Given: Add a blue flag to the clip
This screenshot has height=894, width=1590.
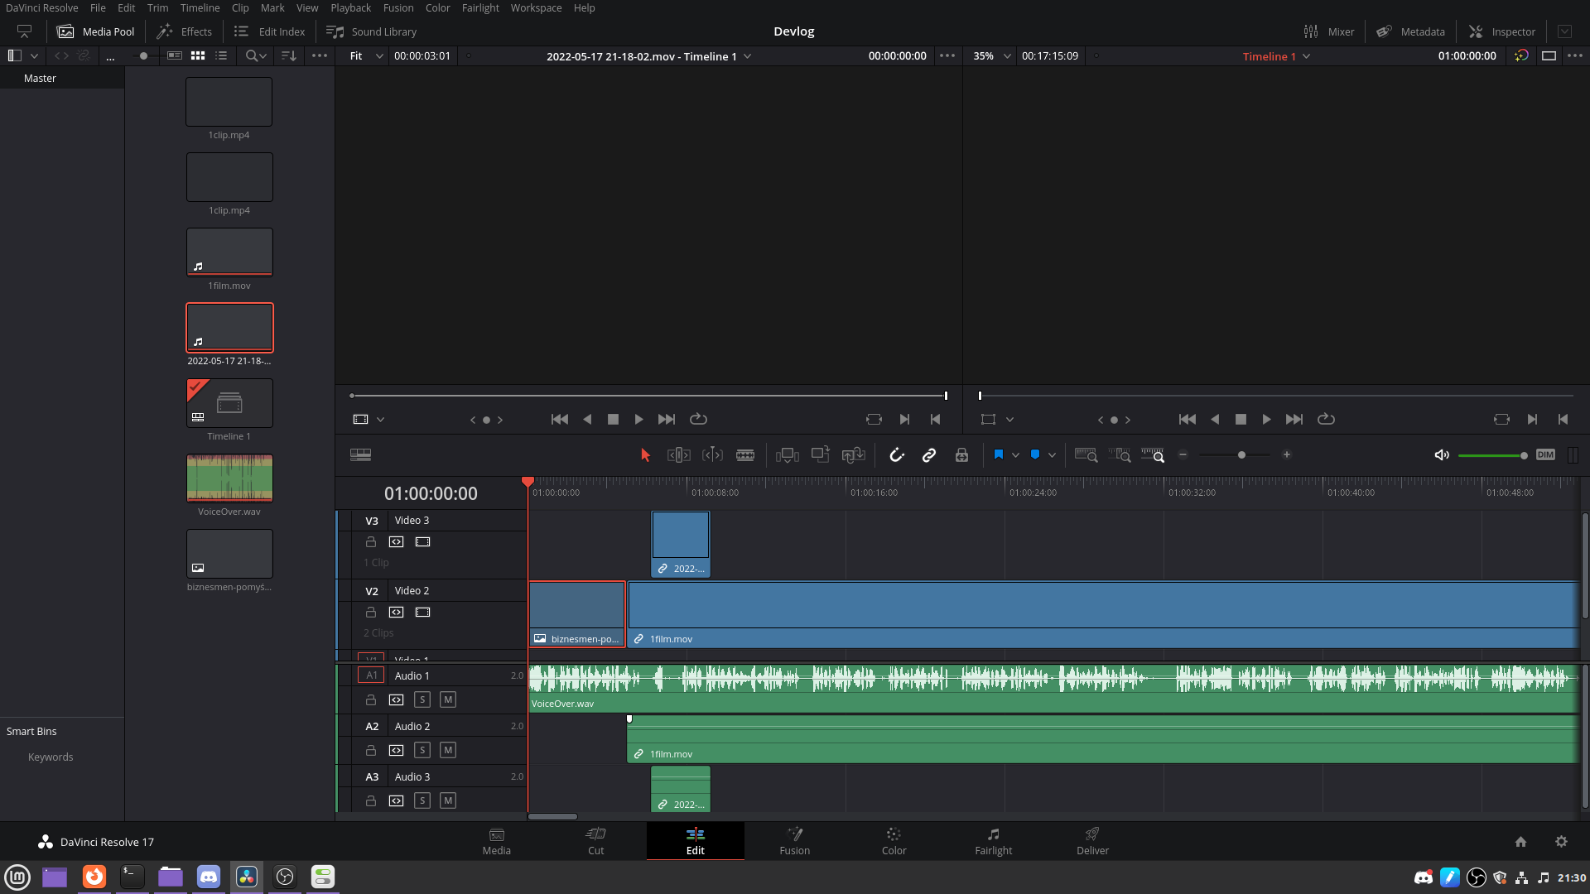Looking at the screenshot, I should point(999,455).
